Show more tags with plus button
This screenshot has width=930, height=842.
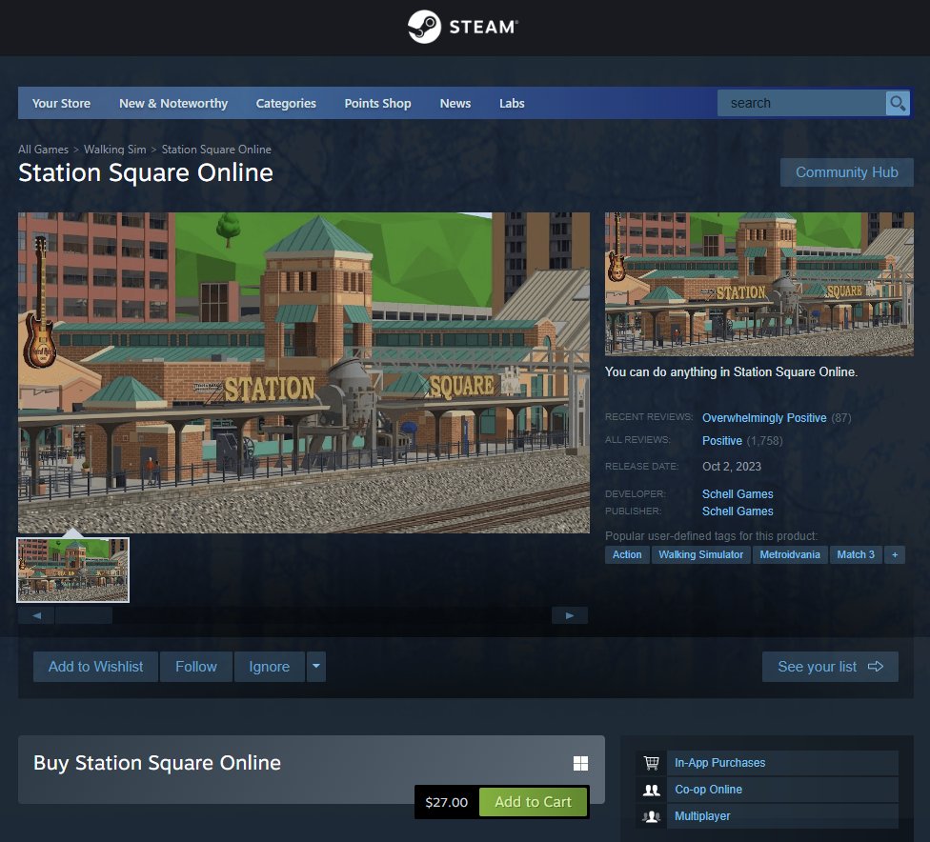click(x=895, y=554)
